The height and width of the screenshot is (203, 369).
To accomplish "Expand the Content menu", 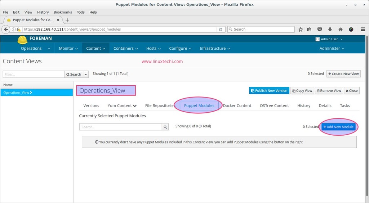I will pos(95,48).
